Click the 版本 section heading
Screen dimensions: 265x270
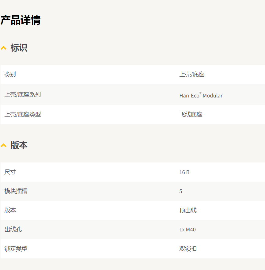pyautogui.click(x=19, y=145)
